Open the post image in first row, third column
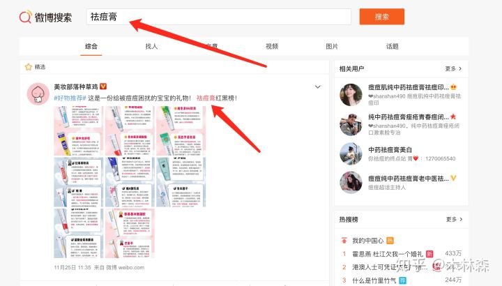 point(181,130)
